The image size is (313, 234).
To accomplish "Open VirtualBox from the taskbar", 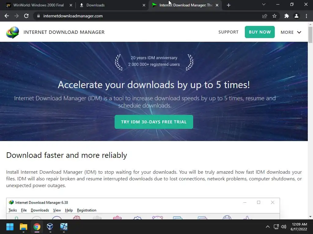I will (x=50, y=227).
